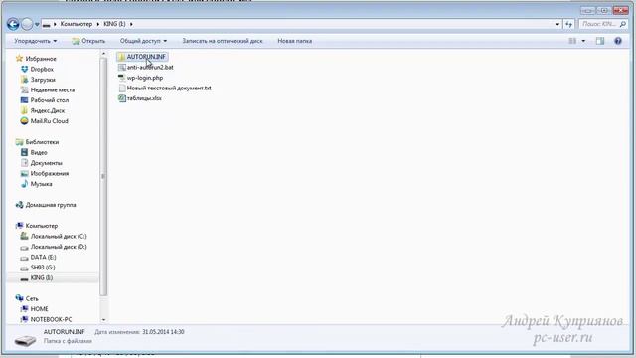
Task: Select wp-login.php file name
Action: [145, 78]
